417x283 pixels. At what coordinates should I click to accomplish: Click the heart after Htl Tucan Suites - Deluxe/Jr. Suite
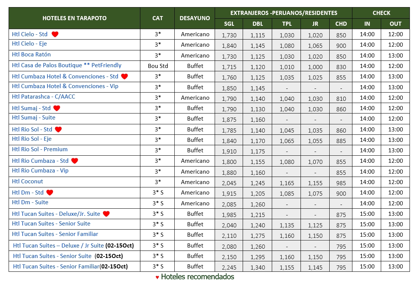106,214
